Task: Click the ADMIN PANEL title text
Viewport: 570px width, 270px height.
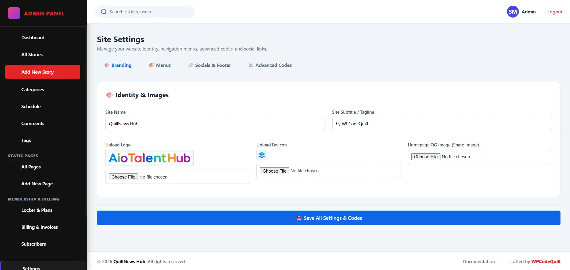Action: (x=44, y=14)
